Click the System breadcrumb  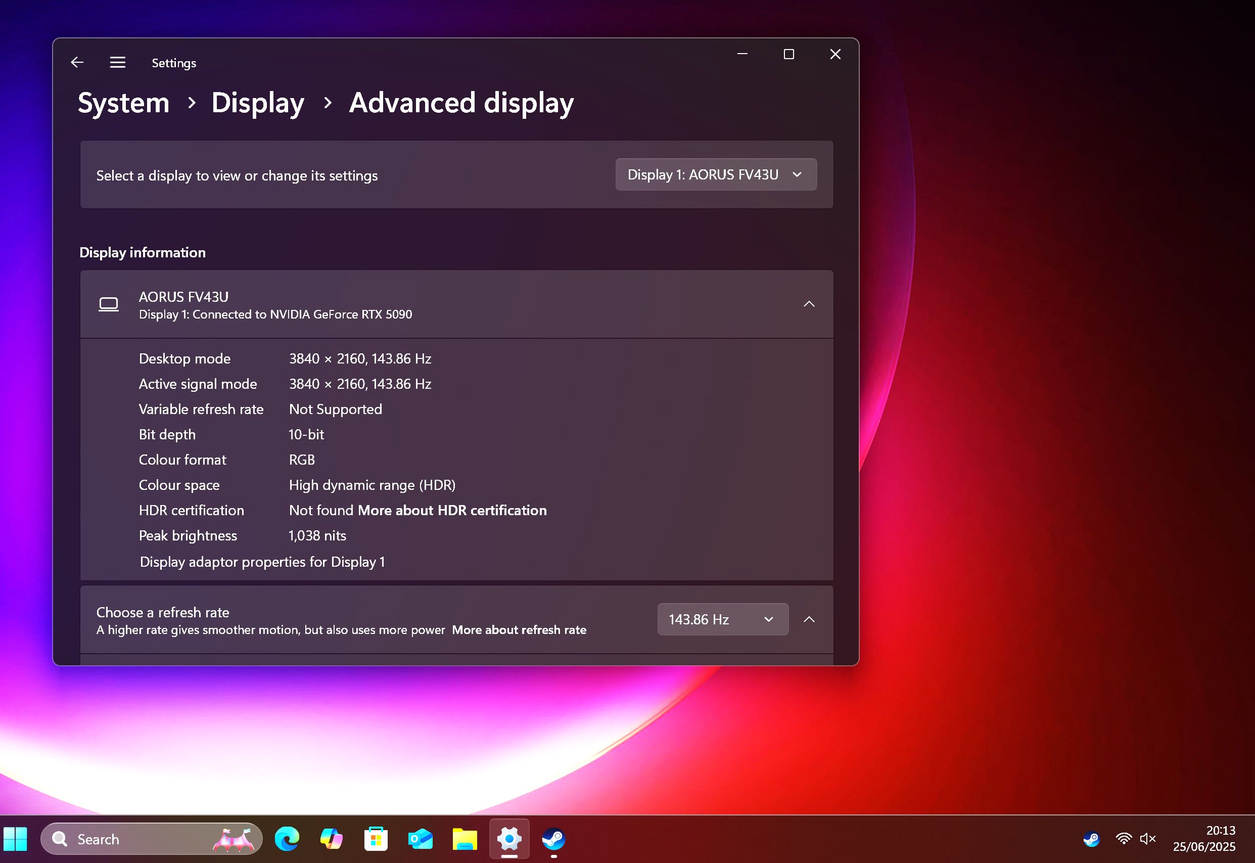(x=123, y=103)
